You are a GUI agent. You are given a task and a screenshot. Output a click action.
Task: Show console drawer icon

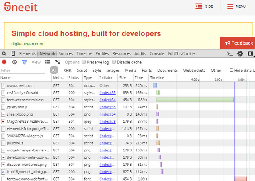coord(230,54)
